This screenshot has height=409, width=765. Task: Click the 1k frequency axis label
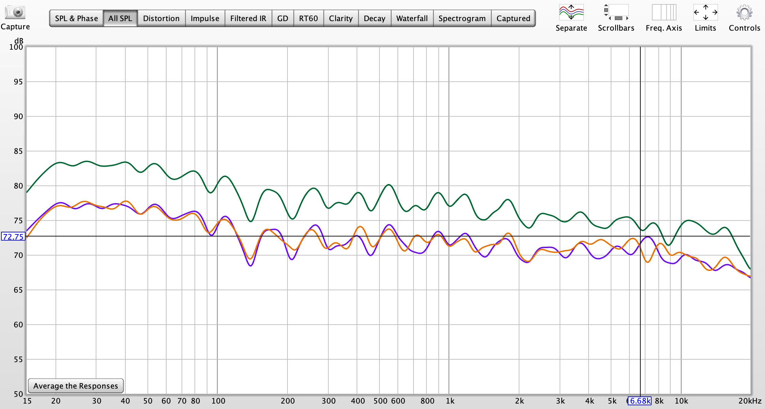pyautogui.click(x=450, y=401)
